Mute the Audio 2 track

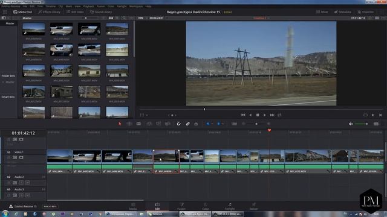click(27, 183)
